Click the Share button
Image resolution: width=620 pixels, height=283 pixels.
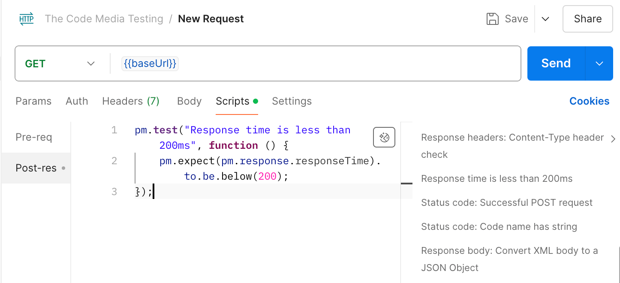point(587,19)
